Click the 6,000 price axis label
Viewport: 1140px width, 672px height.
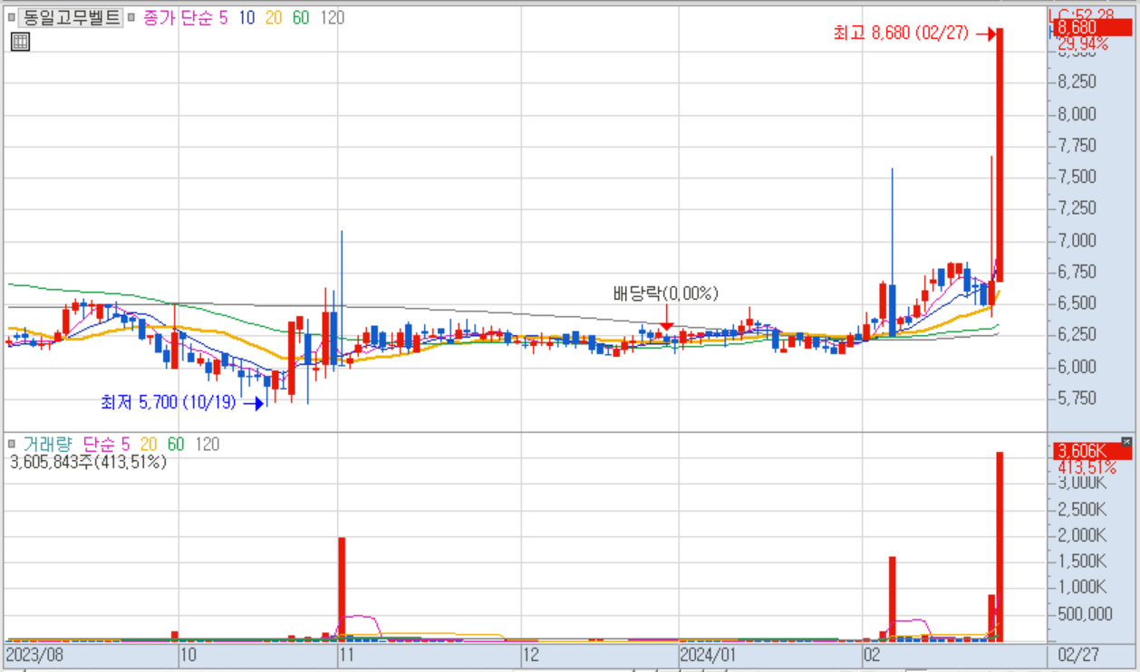coord(1077,366)
